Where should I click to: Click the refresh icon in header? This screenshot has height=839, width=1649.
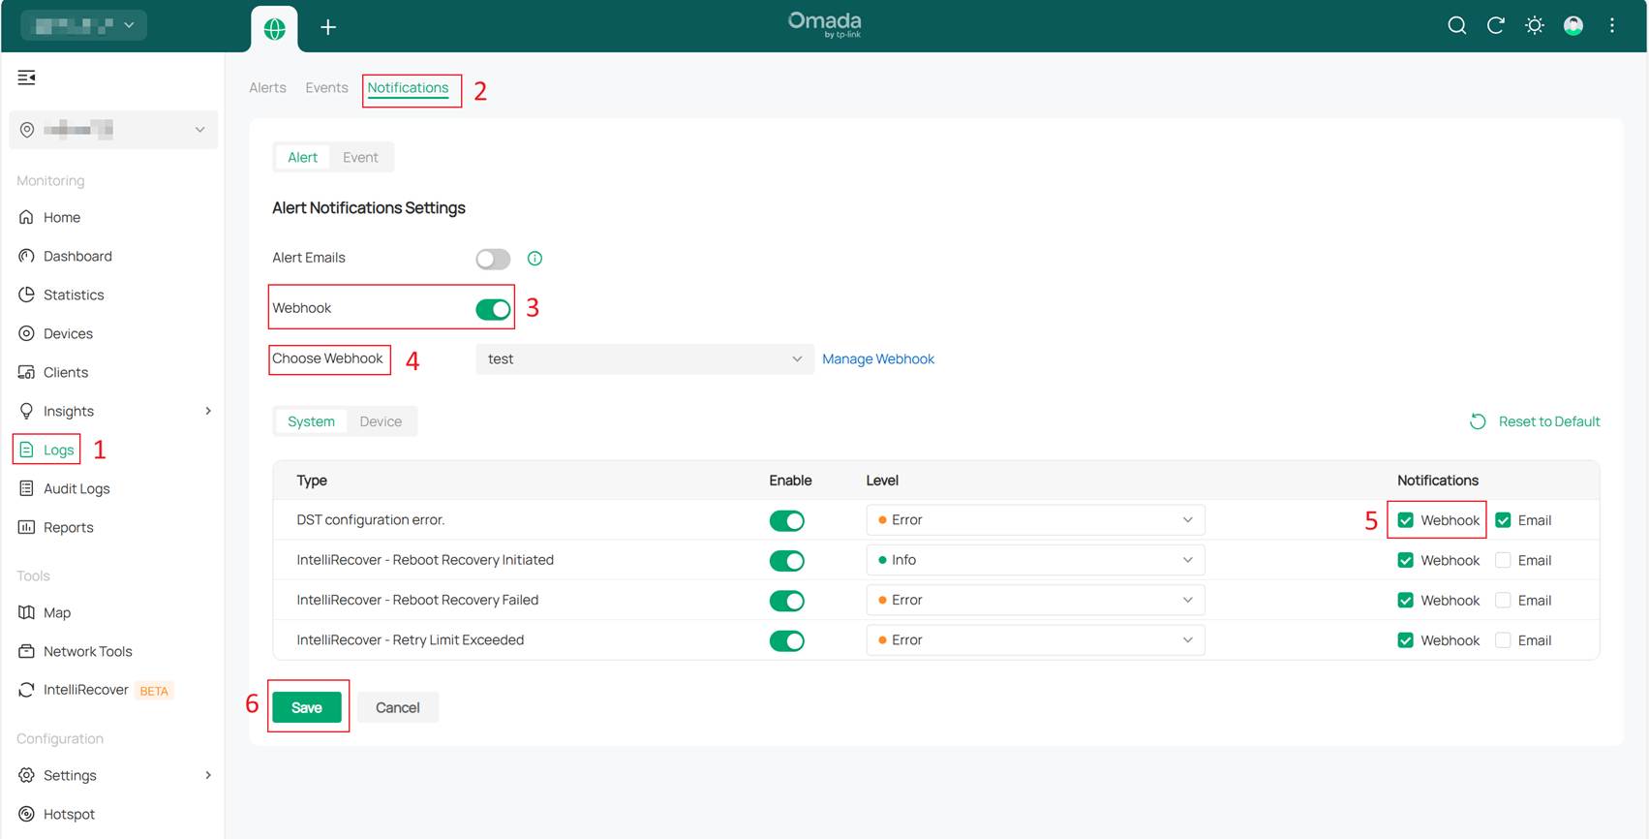[x=1495, y=25]
